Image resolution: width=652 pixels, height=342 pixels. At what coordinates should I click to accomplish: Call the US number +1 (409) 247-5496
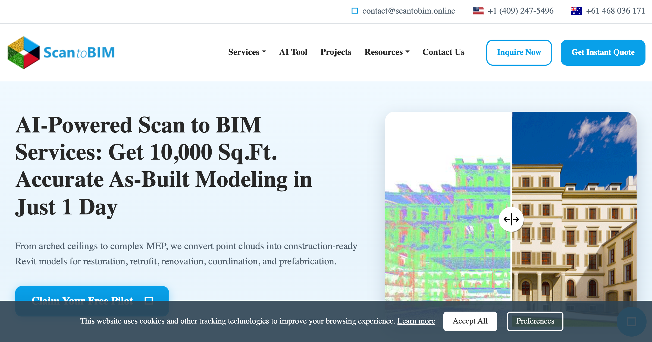pos(521,11)
